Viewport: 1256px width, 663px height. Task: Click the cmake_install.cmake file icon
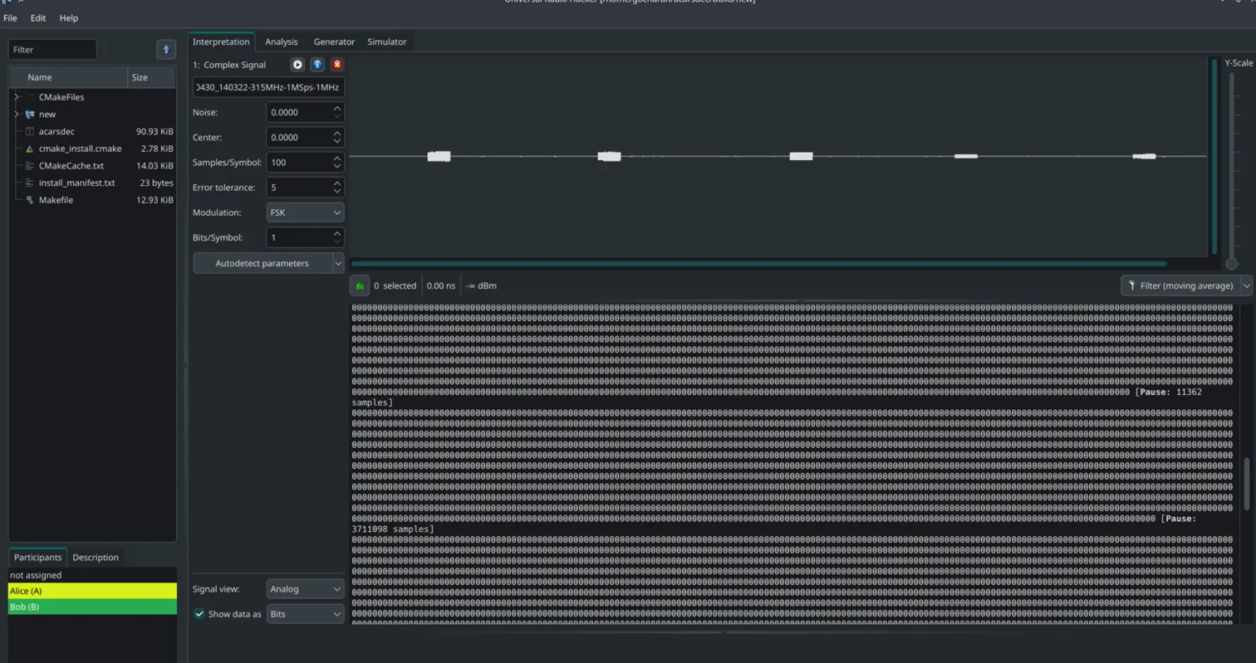[30, 149]
